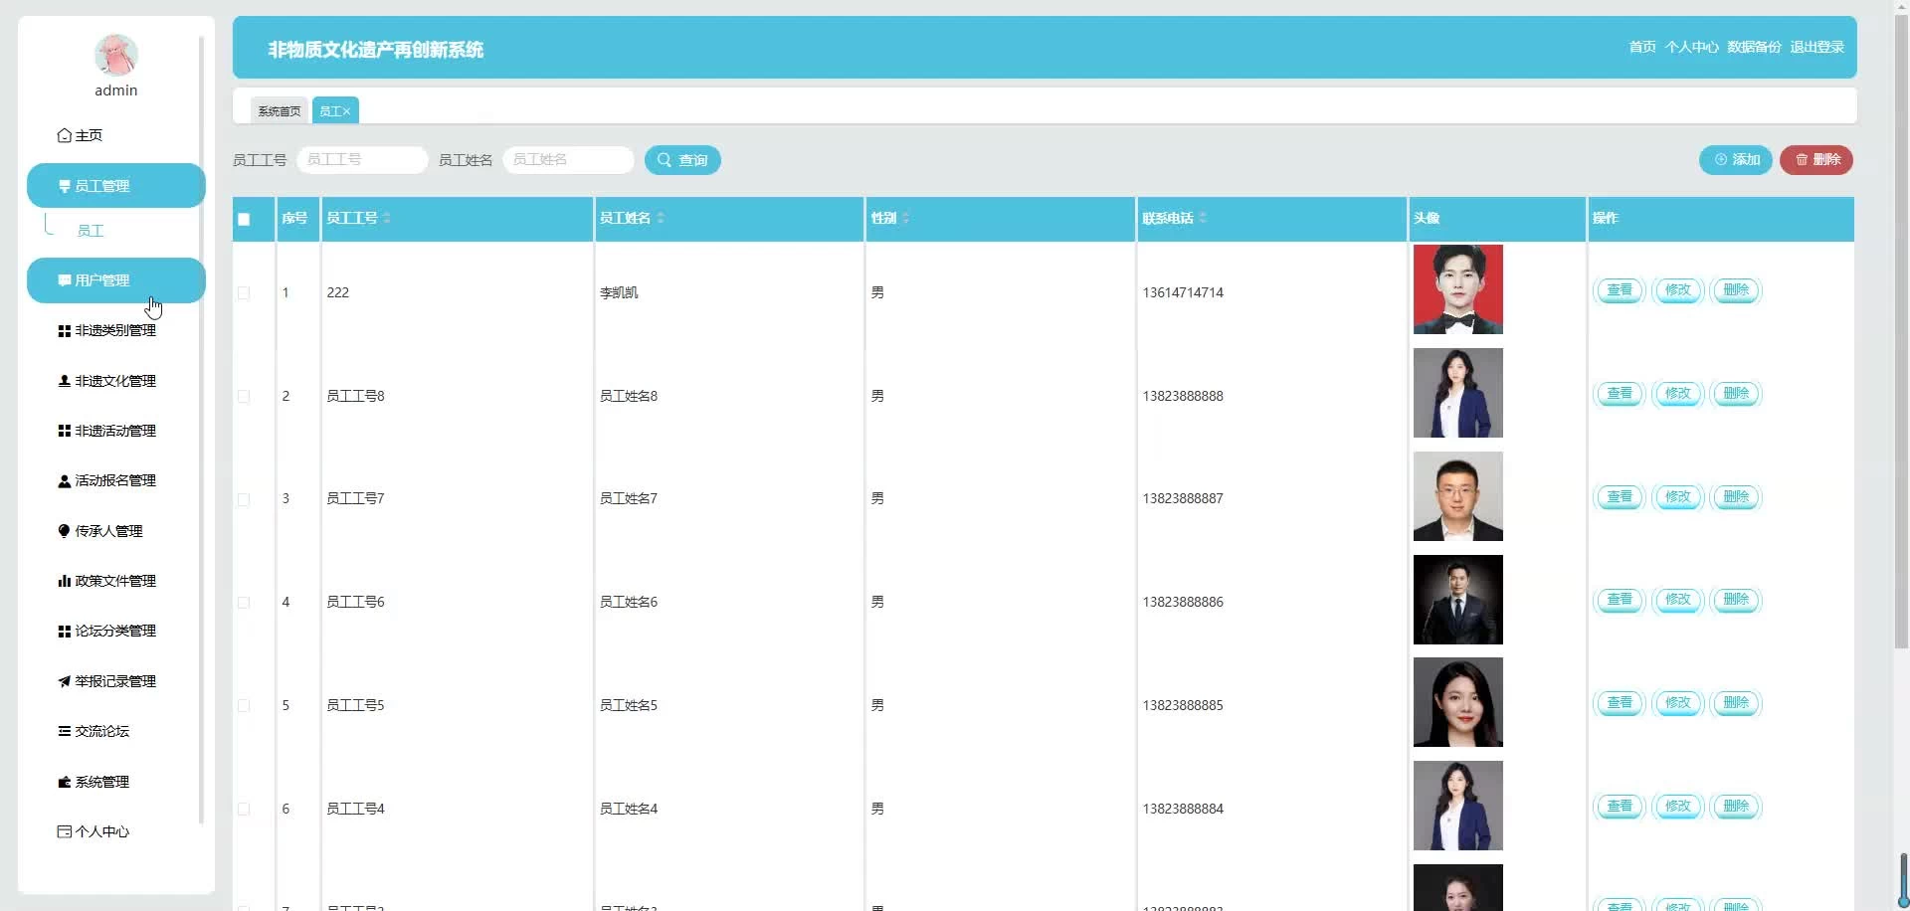Collapse the 员工管理 sidebar menu
This screenshot has width=1910, height=911.
coord(116,186)
